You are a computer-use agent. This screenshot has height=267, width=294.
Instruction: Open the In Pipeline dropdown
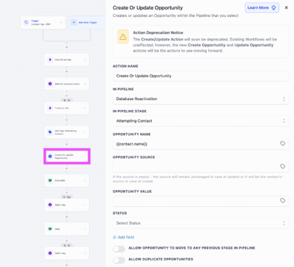pos(201,99)
